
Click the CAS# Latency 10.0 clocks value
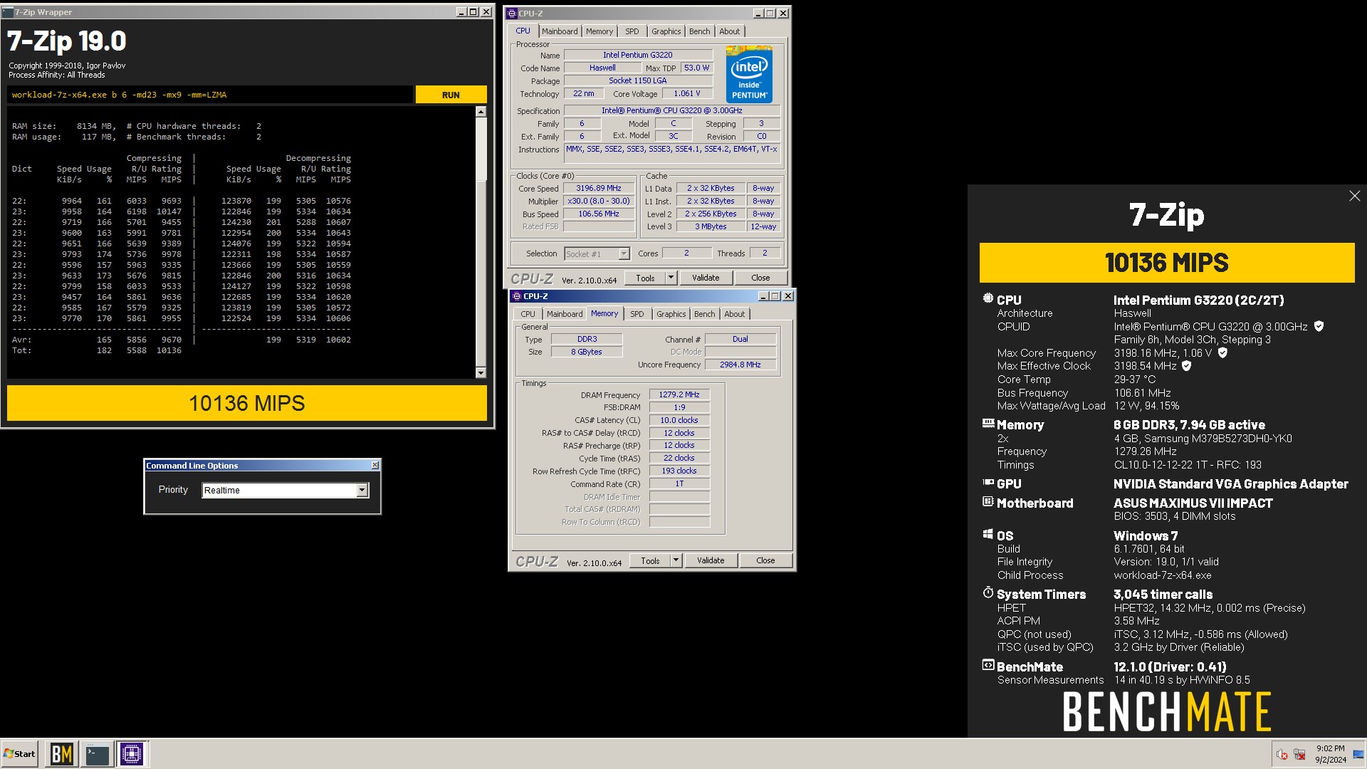(679, 420)
